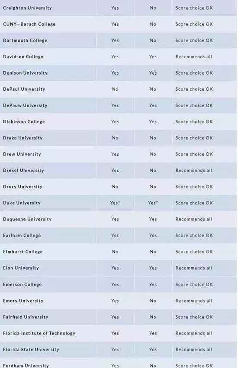Viewport: 238px width, 368px height.
Task: Click Elon University's "Recommends all" cell
Action: click(194, 268)
